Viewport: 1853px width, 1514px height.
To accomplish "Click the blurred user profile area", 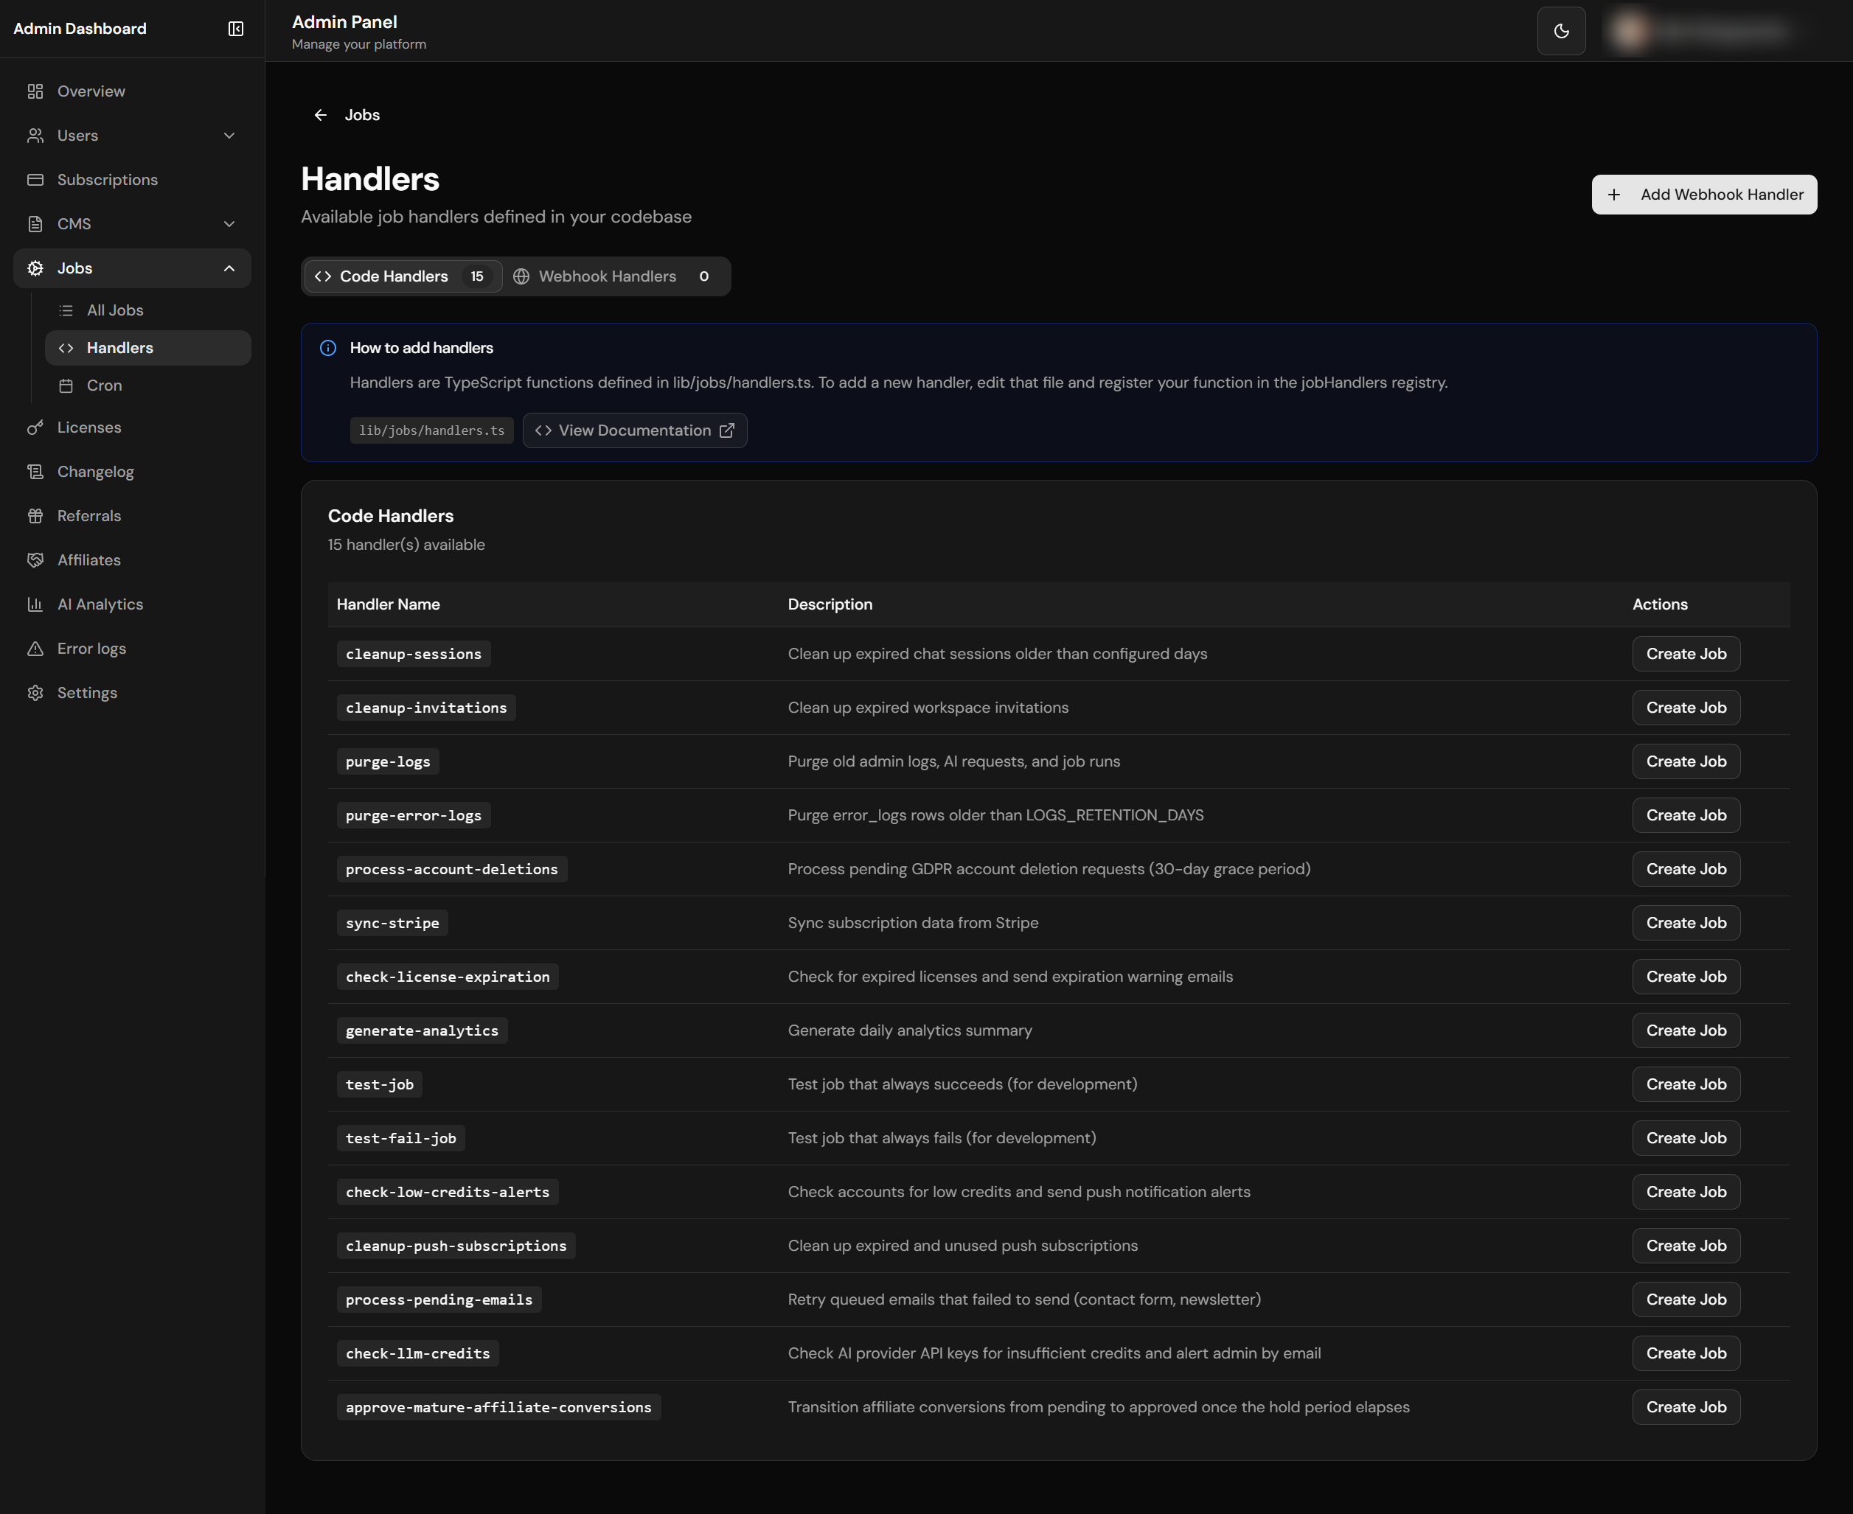I will click(1700, 32).
